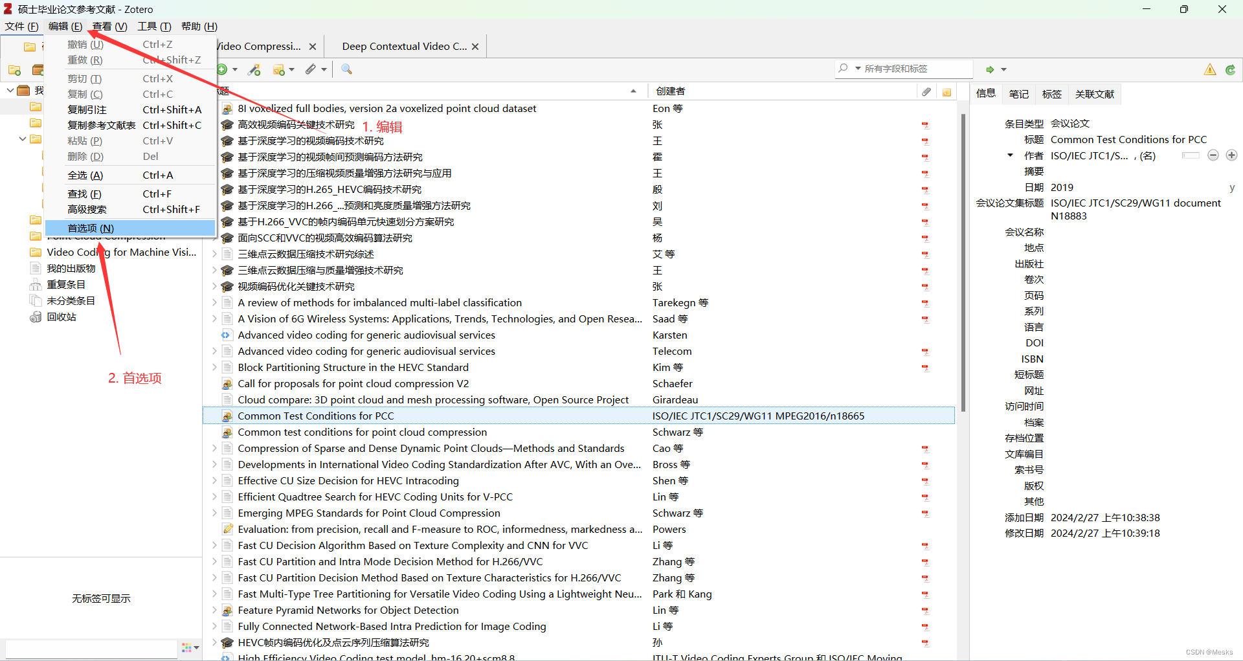Screen dimensions: 1243x661
Task: Open the 帮助 (H) menu
Action: (199, 27)
